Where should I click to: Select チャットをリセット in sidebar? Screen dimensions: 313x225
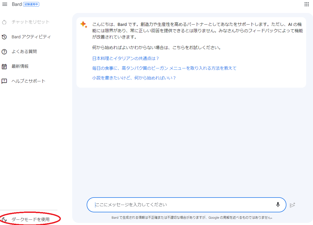pos(30,22)
